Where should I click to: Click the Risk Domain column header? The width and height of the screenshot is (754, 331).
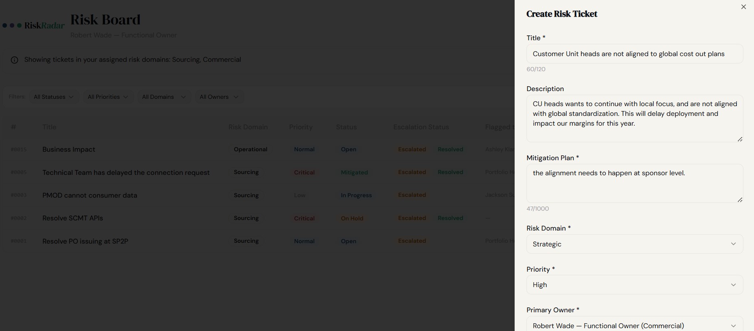point(248,127)
